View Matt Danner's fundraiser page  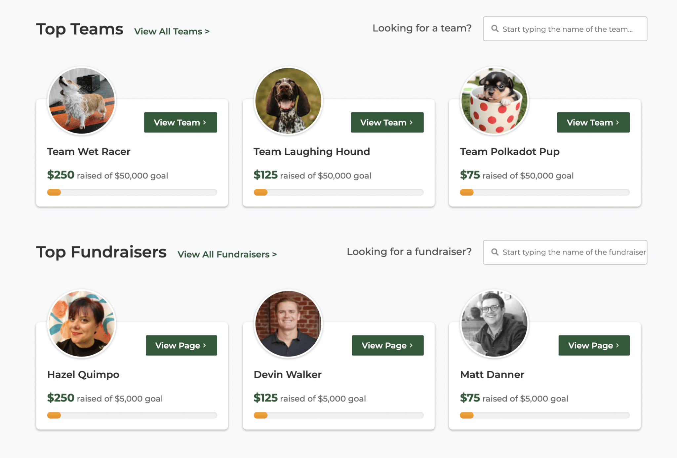point(594,345)
